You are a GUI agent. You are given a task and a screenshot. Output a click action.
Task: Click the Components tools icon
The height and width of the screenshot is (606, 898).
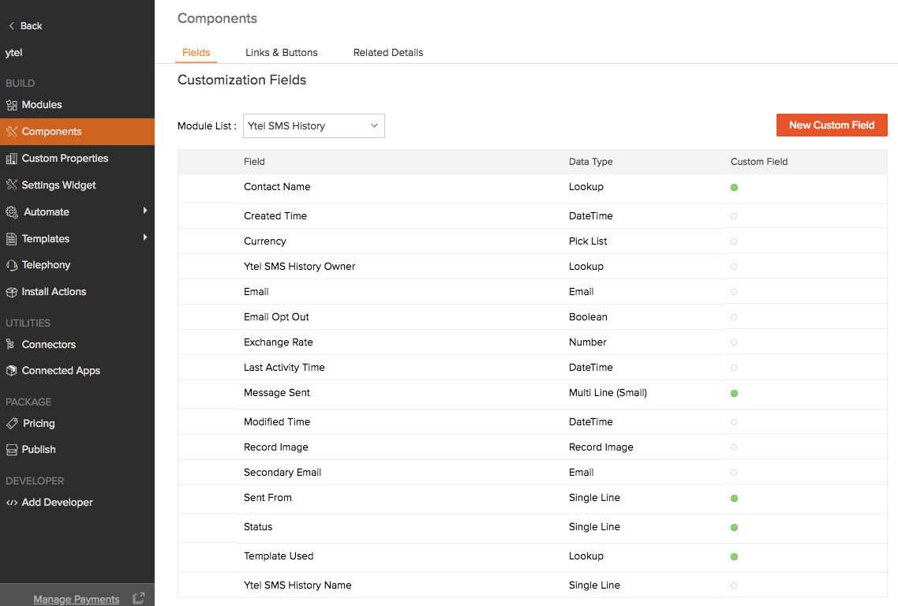[x=12, y=132]
